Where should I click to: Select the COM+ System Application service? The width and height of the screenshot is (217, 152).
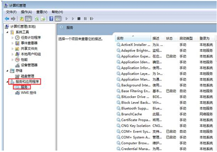coord(165,137)
